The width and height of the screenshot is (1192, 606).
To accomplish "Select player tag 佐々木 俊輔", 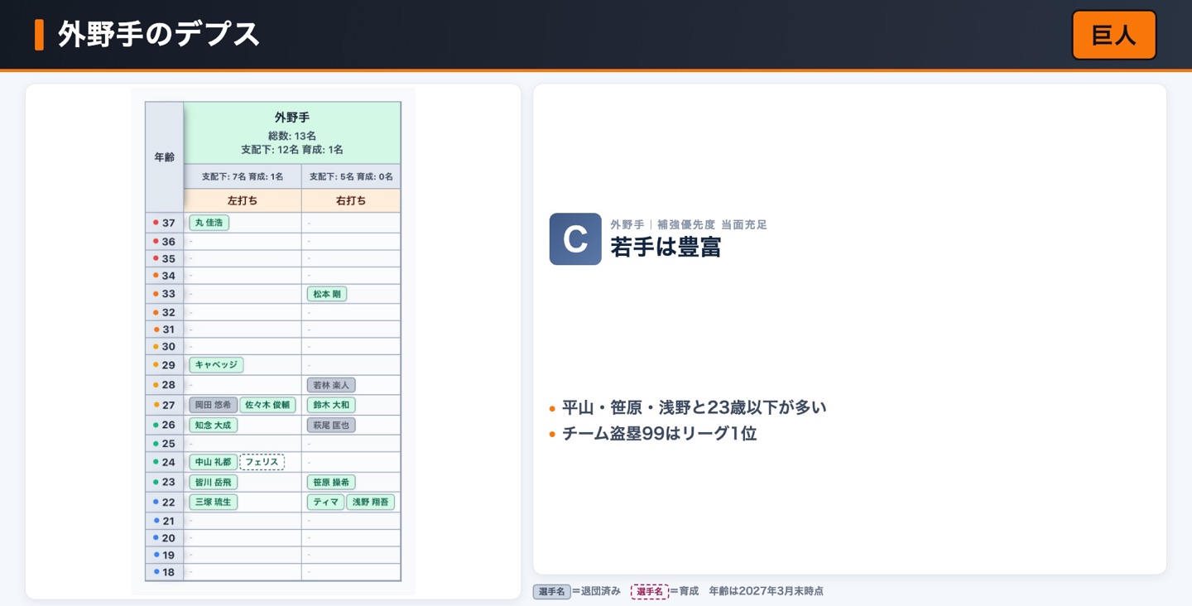I will tap(267, 405).
